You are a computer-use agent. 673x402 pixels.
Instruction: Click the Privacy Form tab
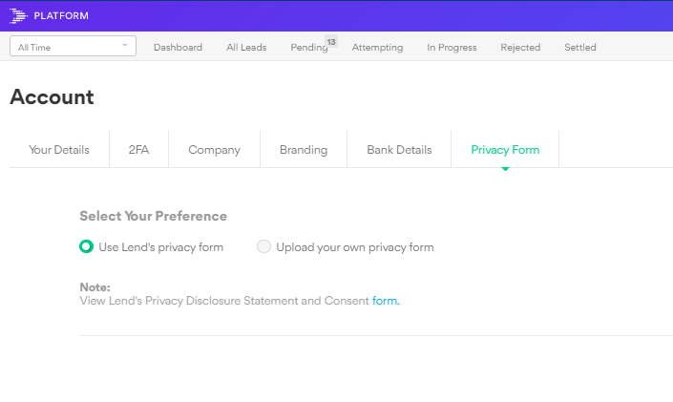tap(505, 150)
